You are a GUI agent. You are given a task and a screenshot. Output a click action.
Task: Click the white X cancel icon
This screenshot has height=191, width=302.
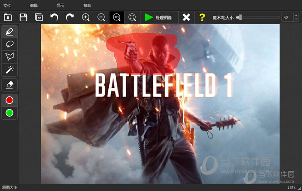tap(186, 17)
